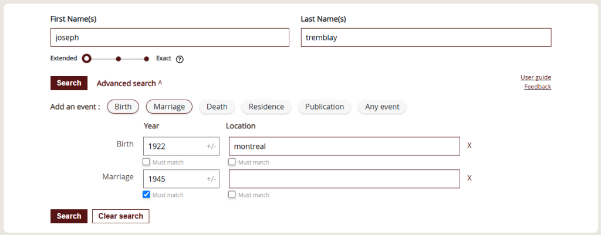Click the Birth year plus/minus range control
The height and width of the screenshot is (235, 601).
tap(211, 146)
